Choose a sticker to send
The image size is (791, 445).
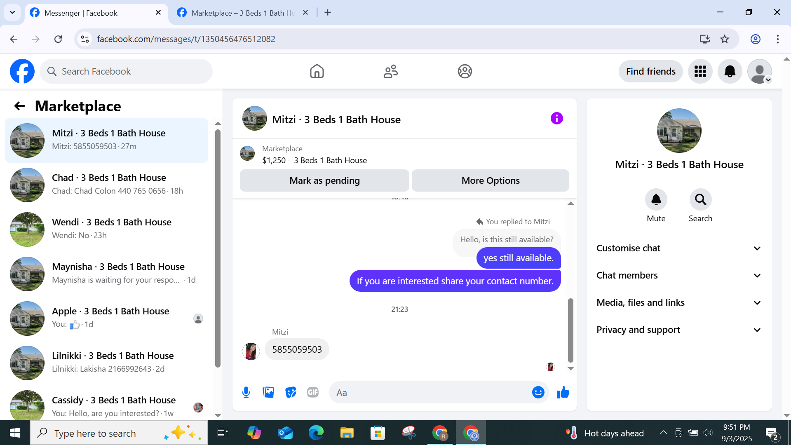(291, 392)
